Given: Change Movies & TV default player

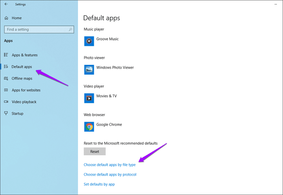Looking at the screenshot, I should (106, 96).
